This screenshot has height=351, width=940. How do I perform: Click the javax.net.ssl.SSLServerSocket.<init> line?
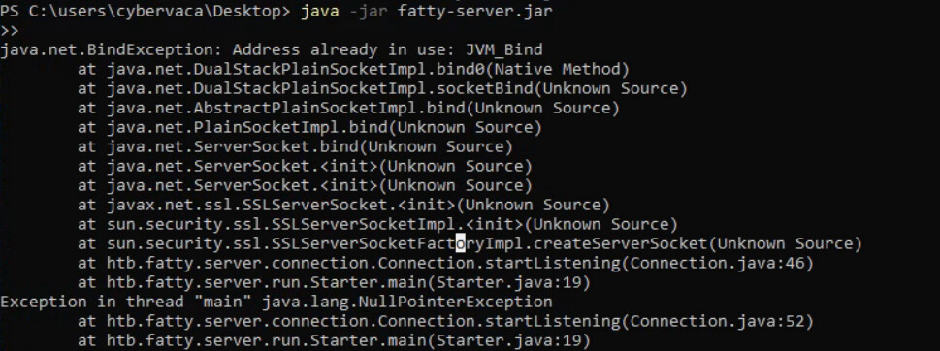pos(343,205)
